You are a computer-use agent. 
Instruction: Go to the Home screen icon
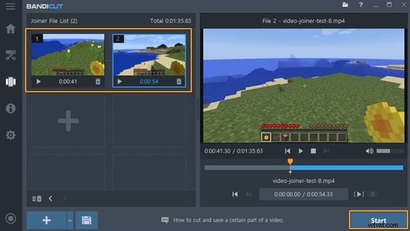pos(11,29)
